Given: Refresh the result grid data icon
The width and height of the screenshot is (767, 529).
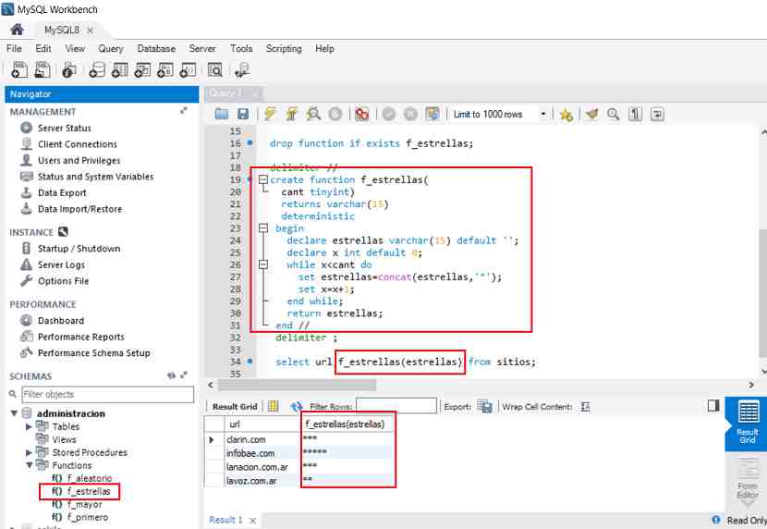Looking at the screenshot, I should [x=297, y=407].
